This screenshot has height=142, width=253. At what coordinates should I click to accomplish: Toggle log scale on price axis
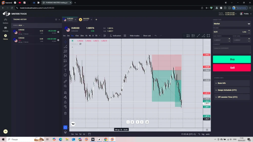pyautogui.click(x=203, y=134)
